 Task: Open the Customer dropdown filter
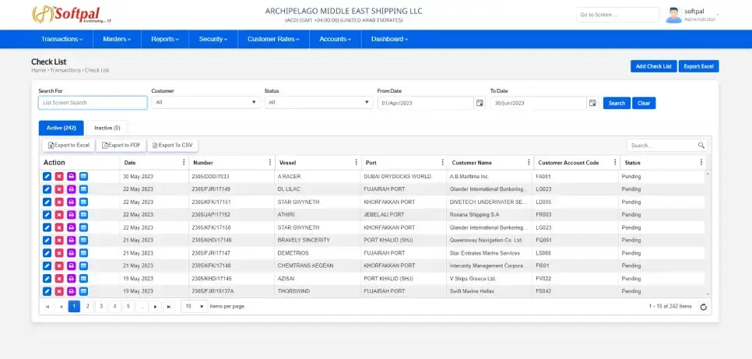206,102
